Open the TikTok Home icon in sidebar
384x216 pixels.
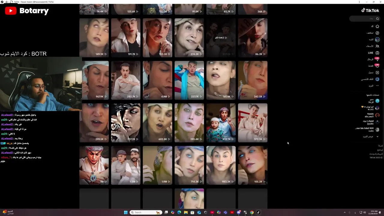pos(377,26)
